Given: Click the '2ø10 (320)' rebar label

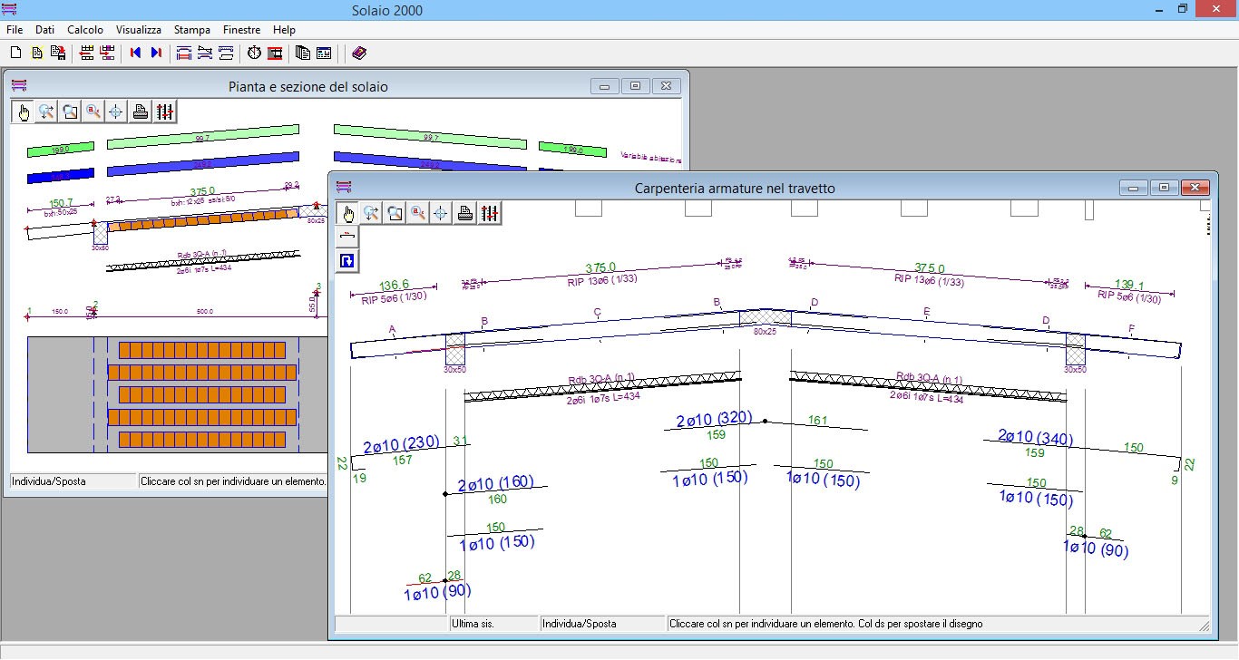Looking at the screenshot, I should click(715, 420).
